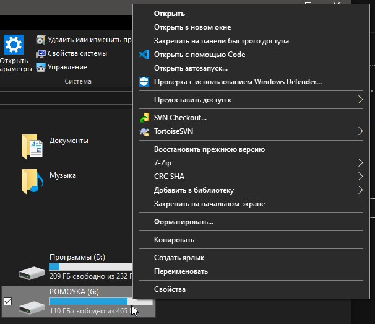The width and height of the screenshot is (375, 324).
Task: Select the Музыка folder icon
Action: [32, 181]
